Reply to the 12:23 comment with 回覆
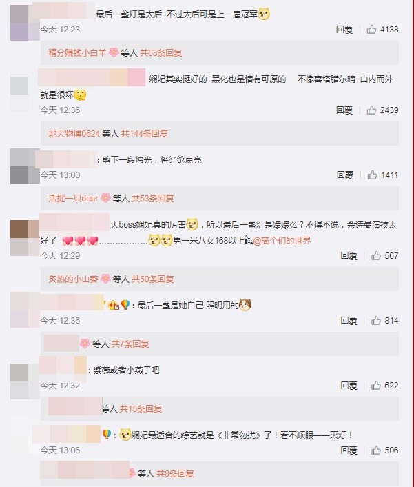The width and height of the screenshot is (414, 487). coord(344,30)
